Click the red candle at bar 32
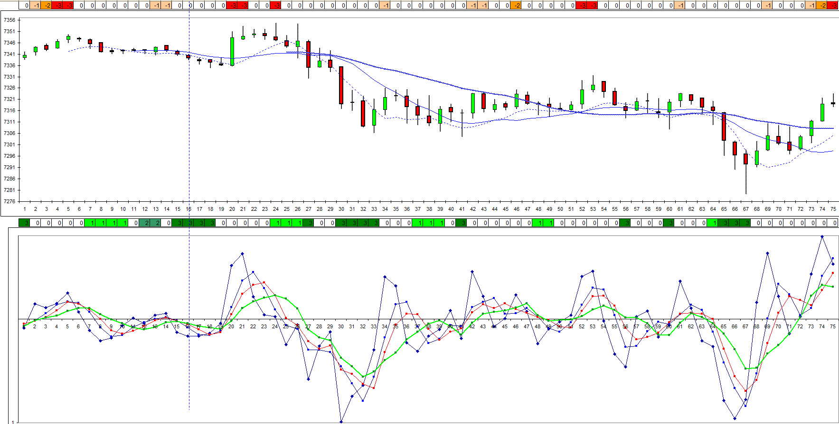Viewport: 839px width, 424px height. 363,113
